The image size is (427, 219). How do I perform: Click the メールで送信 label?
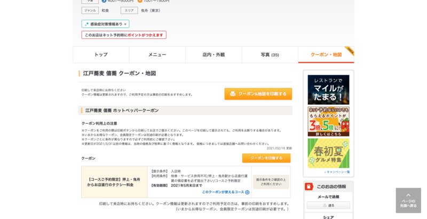tap(328, 197)
